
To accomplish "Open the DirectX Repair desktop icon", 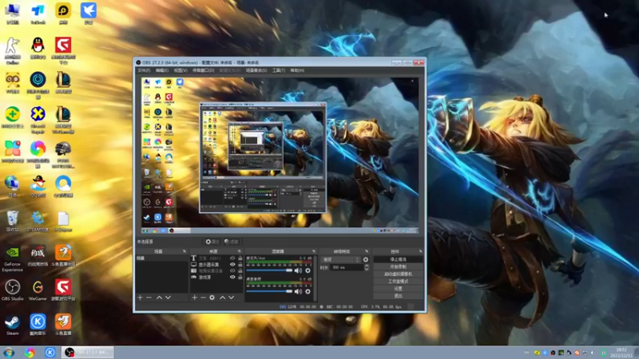I will [38, 119].
